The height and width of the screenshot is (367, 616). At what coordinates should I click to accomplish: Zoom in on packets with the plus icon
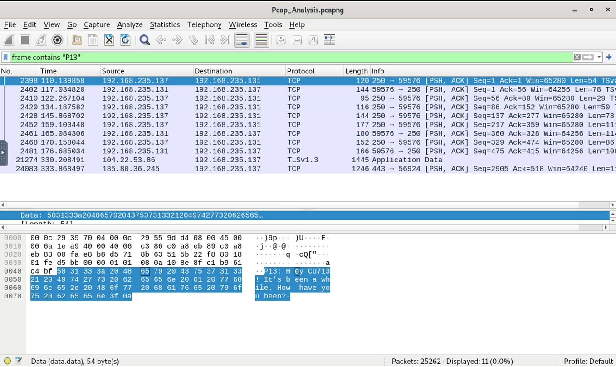281,40
